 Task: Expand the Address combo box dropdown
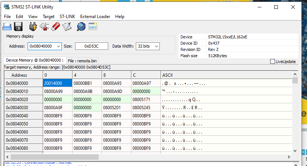[x=59, y=46]
